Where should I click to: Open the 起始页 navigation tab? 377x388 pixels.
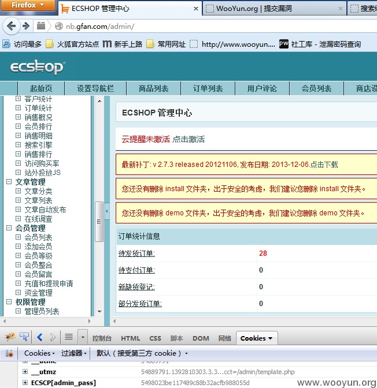tap(41, 88)
